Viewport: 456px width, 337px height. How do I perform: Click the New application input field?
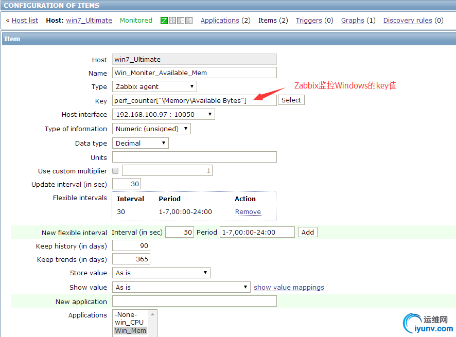(x=194, y=301)
